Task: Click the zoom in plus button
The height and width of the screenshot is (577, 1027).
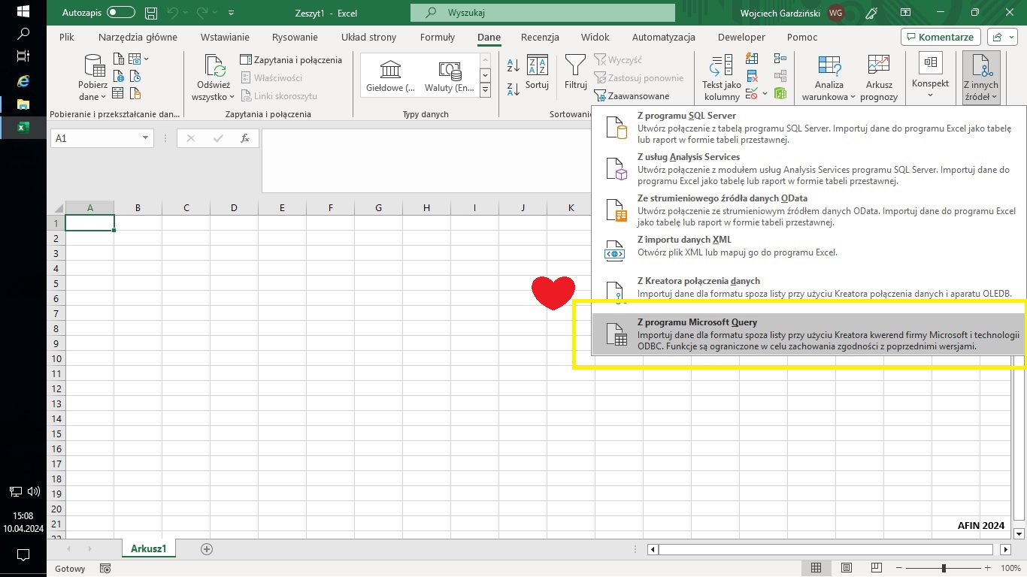Action: pyautogui.click(x=989, y=568)
